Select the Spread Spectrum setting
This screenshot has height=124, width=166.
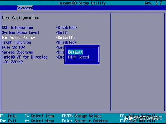point(17,52)
